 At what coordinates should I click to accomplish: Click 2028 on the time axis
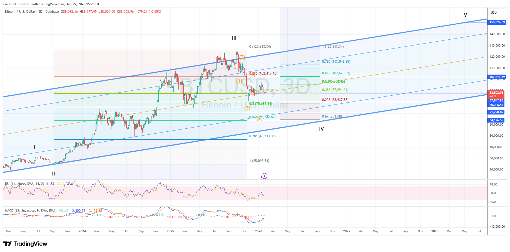click(435, 231)
